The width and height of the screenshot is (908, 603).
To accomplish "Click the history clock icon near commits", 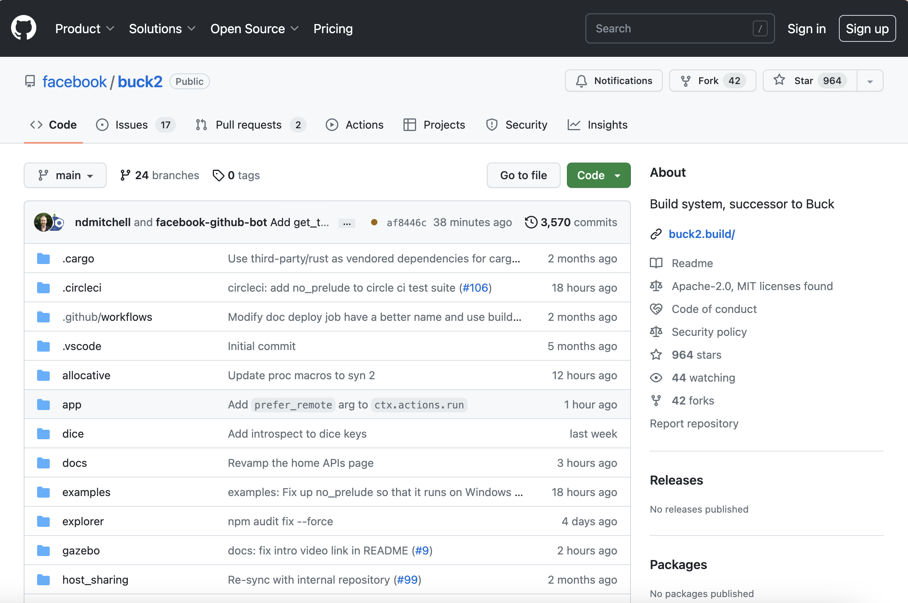I will coord(531,222).
